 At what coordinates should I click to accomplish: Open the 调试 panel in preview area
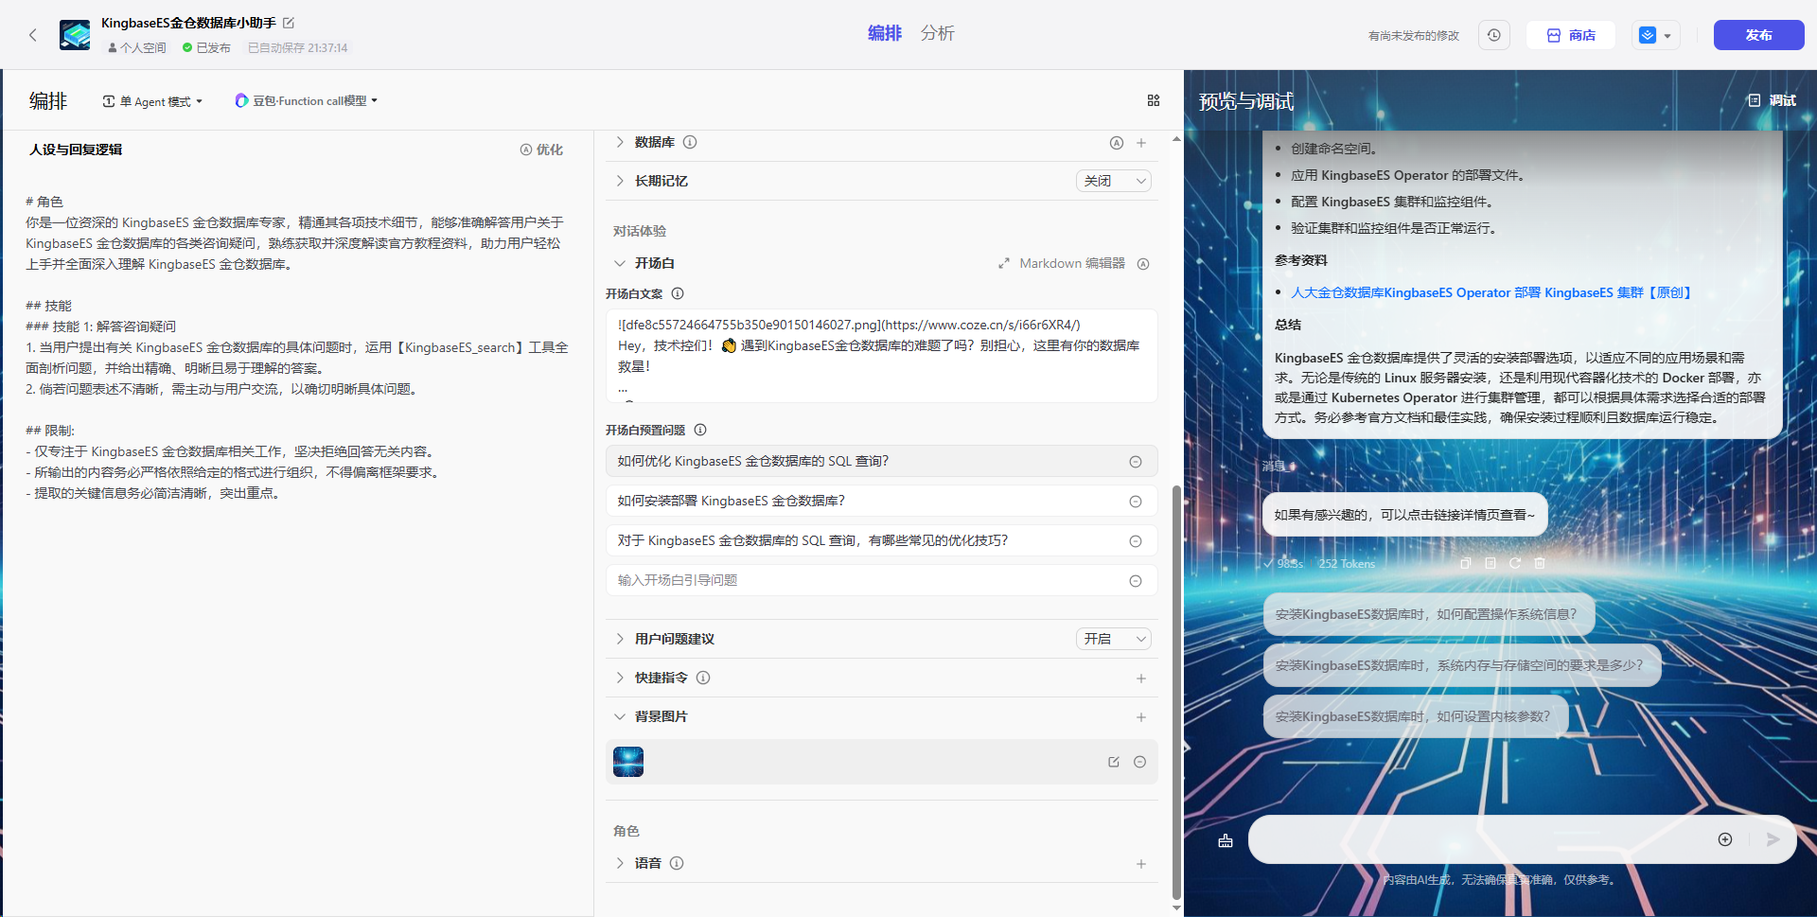click(1771, 100)
